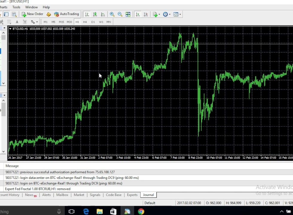The height and width of the screenshot is (215, 293).
Task: Click the Message column header
Action: point(12,166)
